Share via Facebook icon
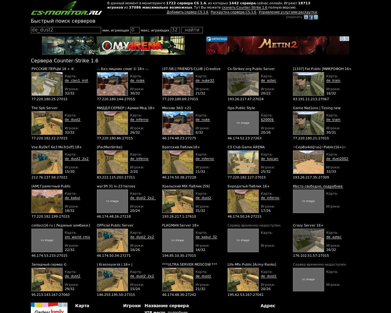 coord(311,17)
